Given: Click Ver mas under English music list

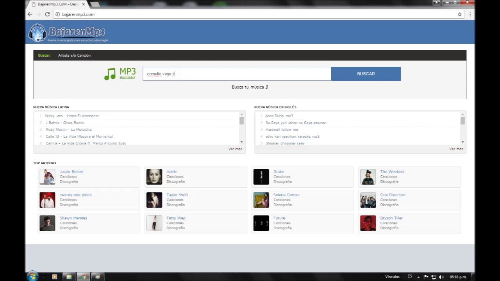Looking at the screenshot, I should point(457,149).
